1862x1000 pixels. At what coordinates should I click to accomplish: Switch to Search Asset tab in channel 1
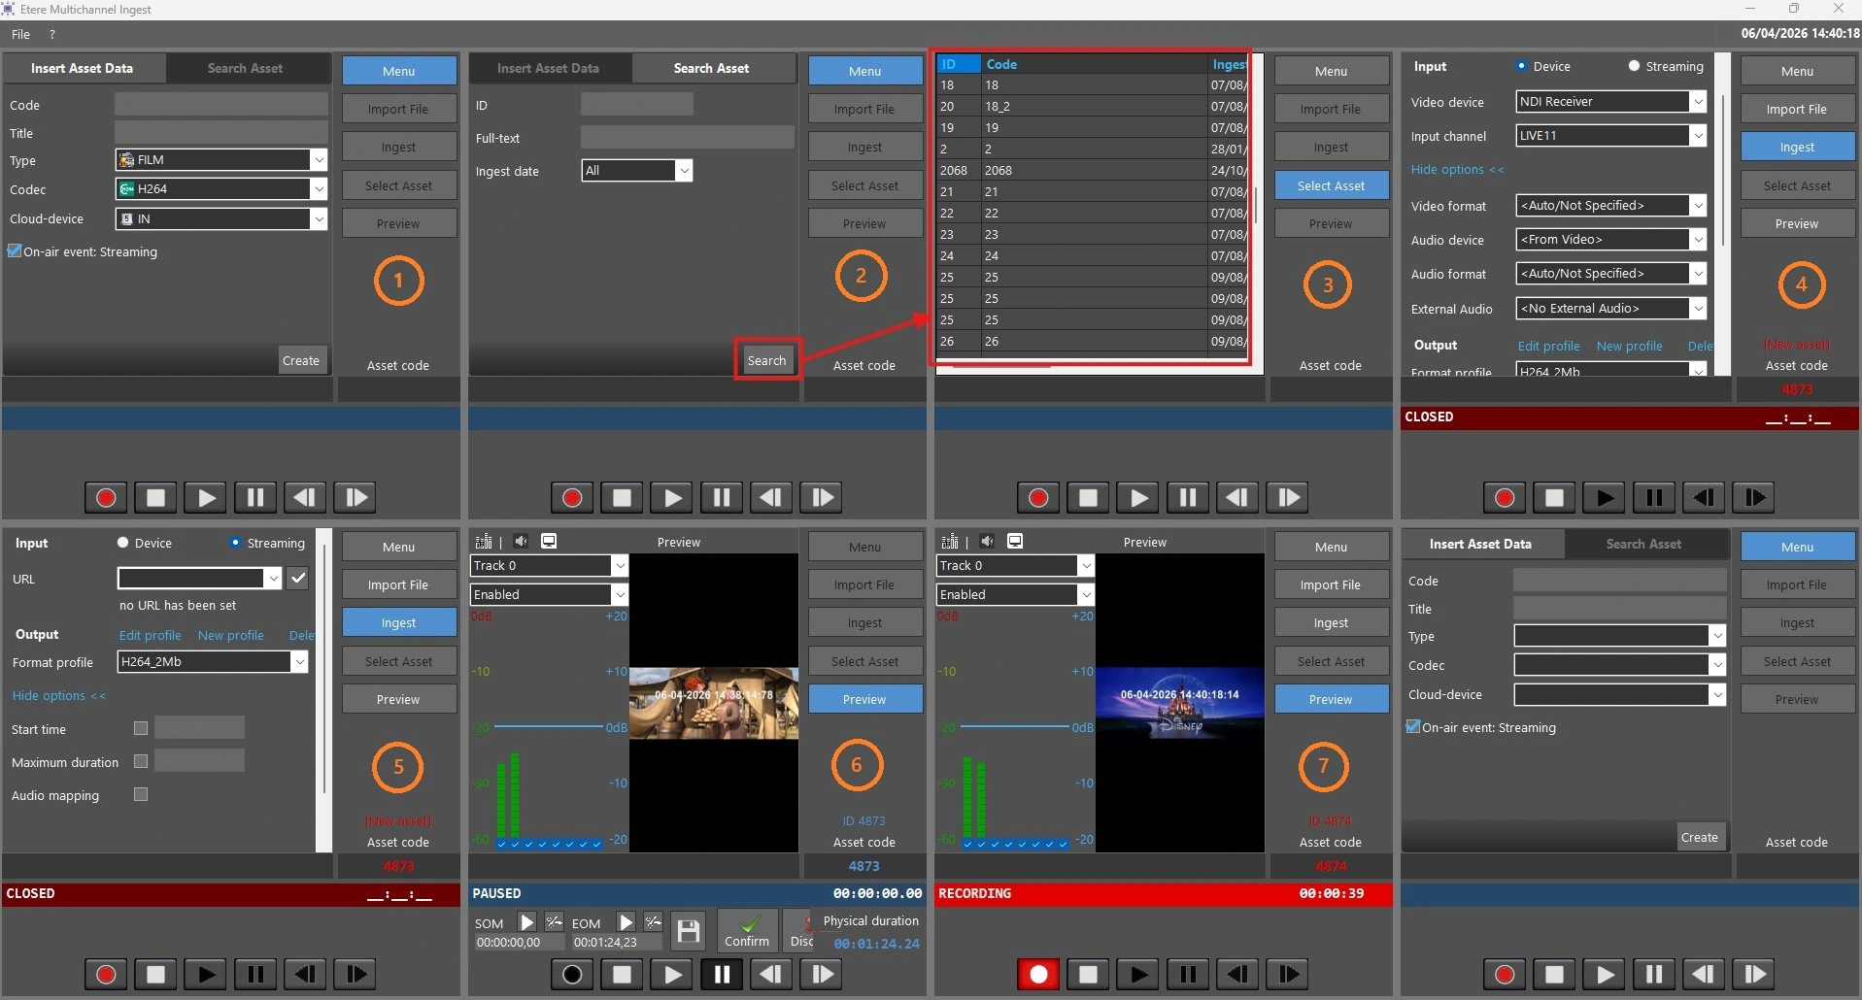[245, 68]
